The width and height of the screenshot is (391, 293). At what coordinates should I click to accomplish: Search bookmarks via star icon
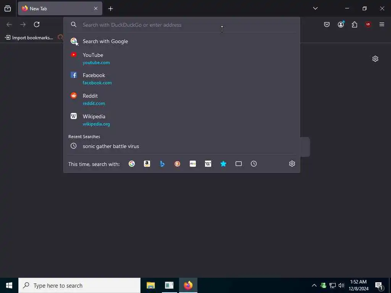(223, 164)
